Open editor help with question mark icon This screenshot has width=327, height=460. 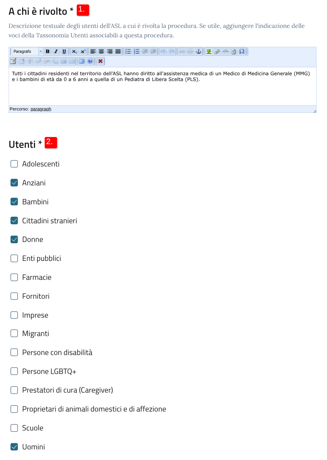(90, 61)
